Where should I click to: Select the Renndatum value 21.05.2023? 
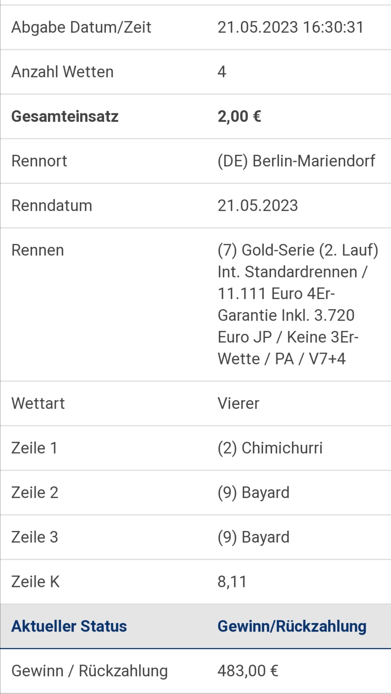tap(258, 205)
